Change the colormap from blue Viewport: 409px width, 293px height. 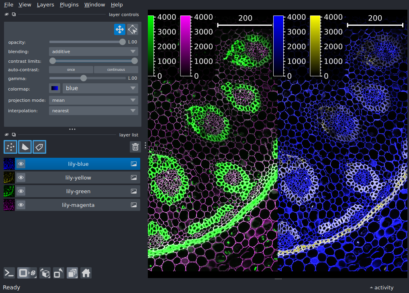point(100,88)
